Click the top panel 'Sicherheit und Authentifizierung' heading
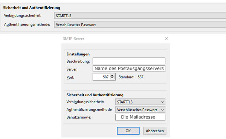The width and height of the screenshot is (226, 139). point(32,8)
